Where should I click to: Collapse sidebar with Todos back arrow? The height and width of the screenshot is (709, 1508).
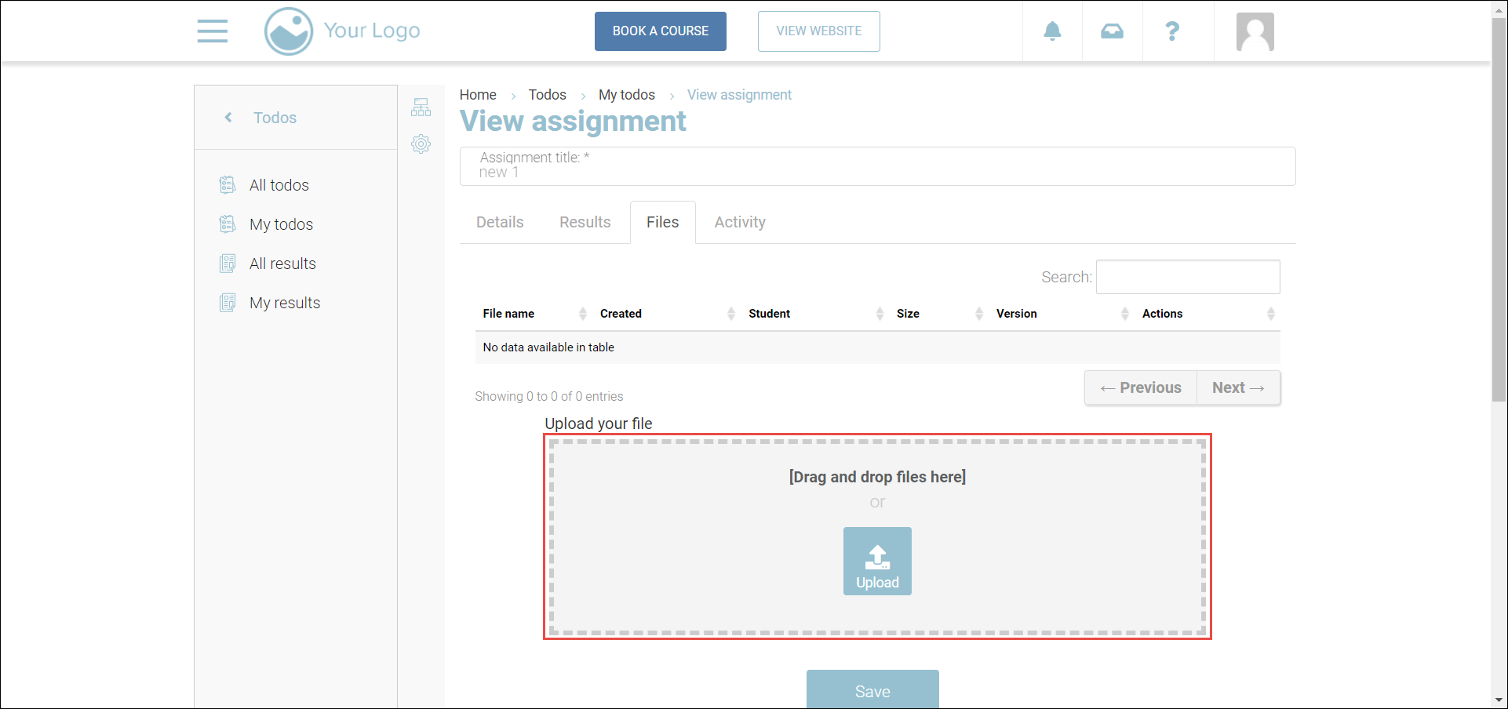228,118
